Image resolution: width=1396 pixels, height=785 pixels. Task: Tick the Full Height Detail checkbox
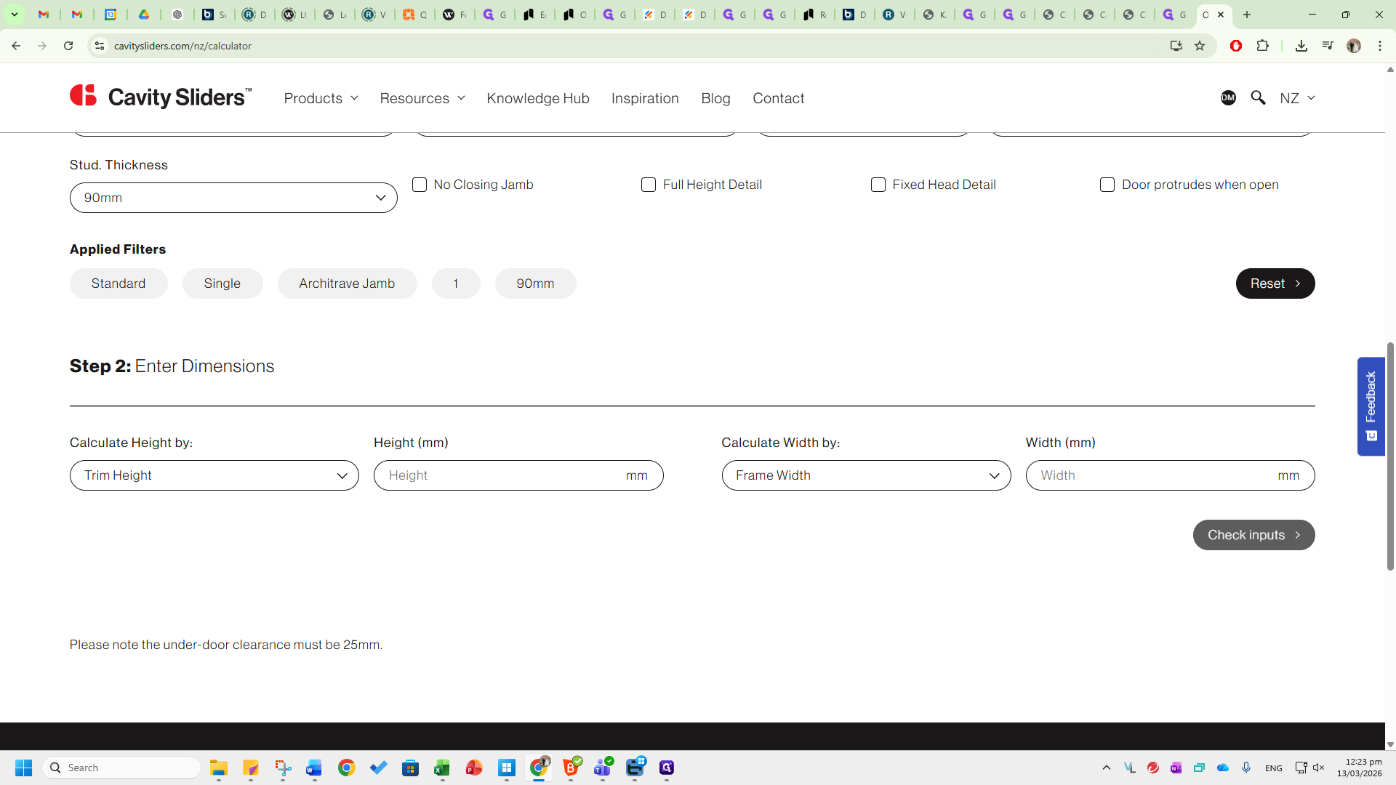(x=649, y=185)
